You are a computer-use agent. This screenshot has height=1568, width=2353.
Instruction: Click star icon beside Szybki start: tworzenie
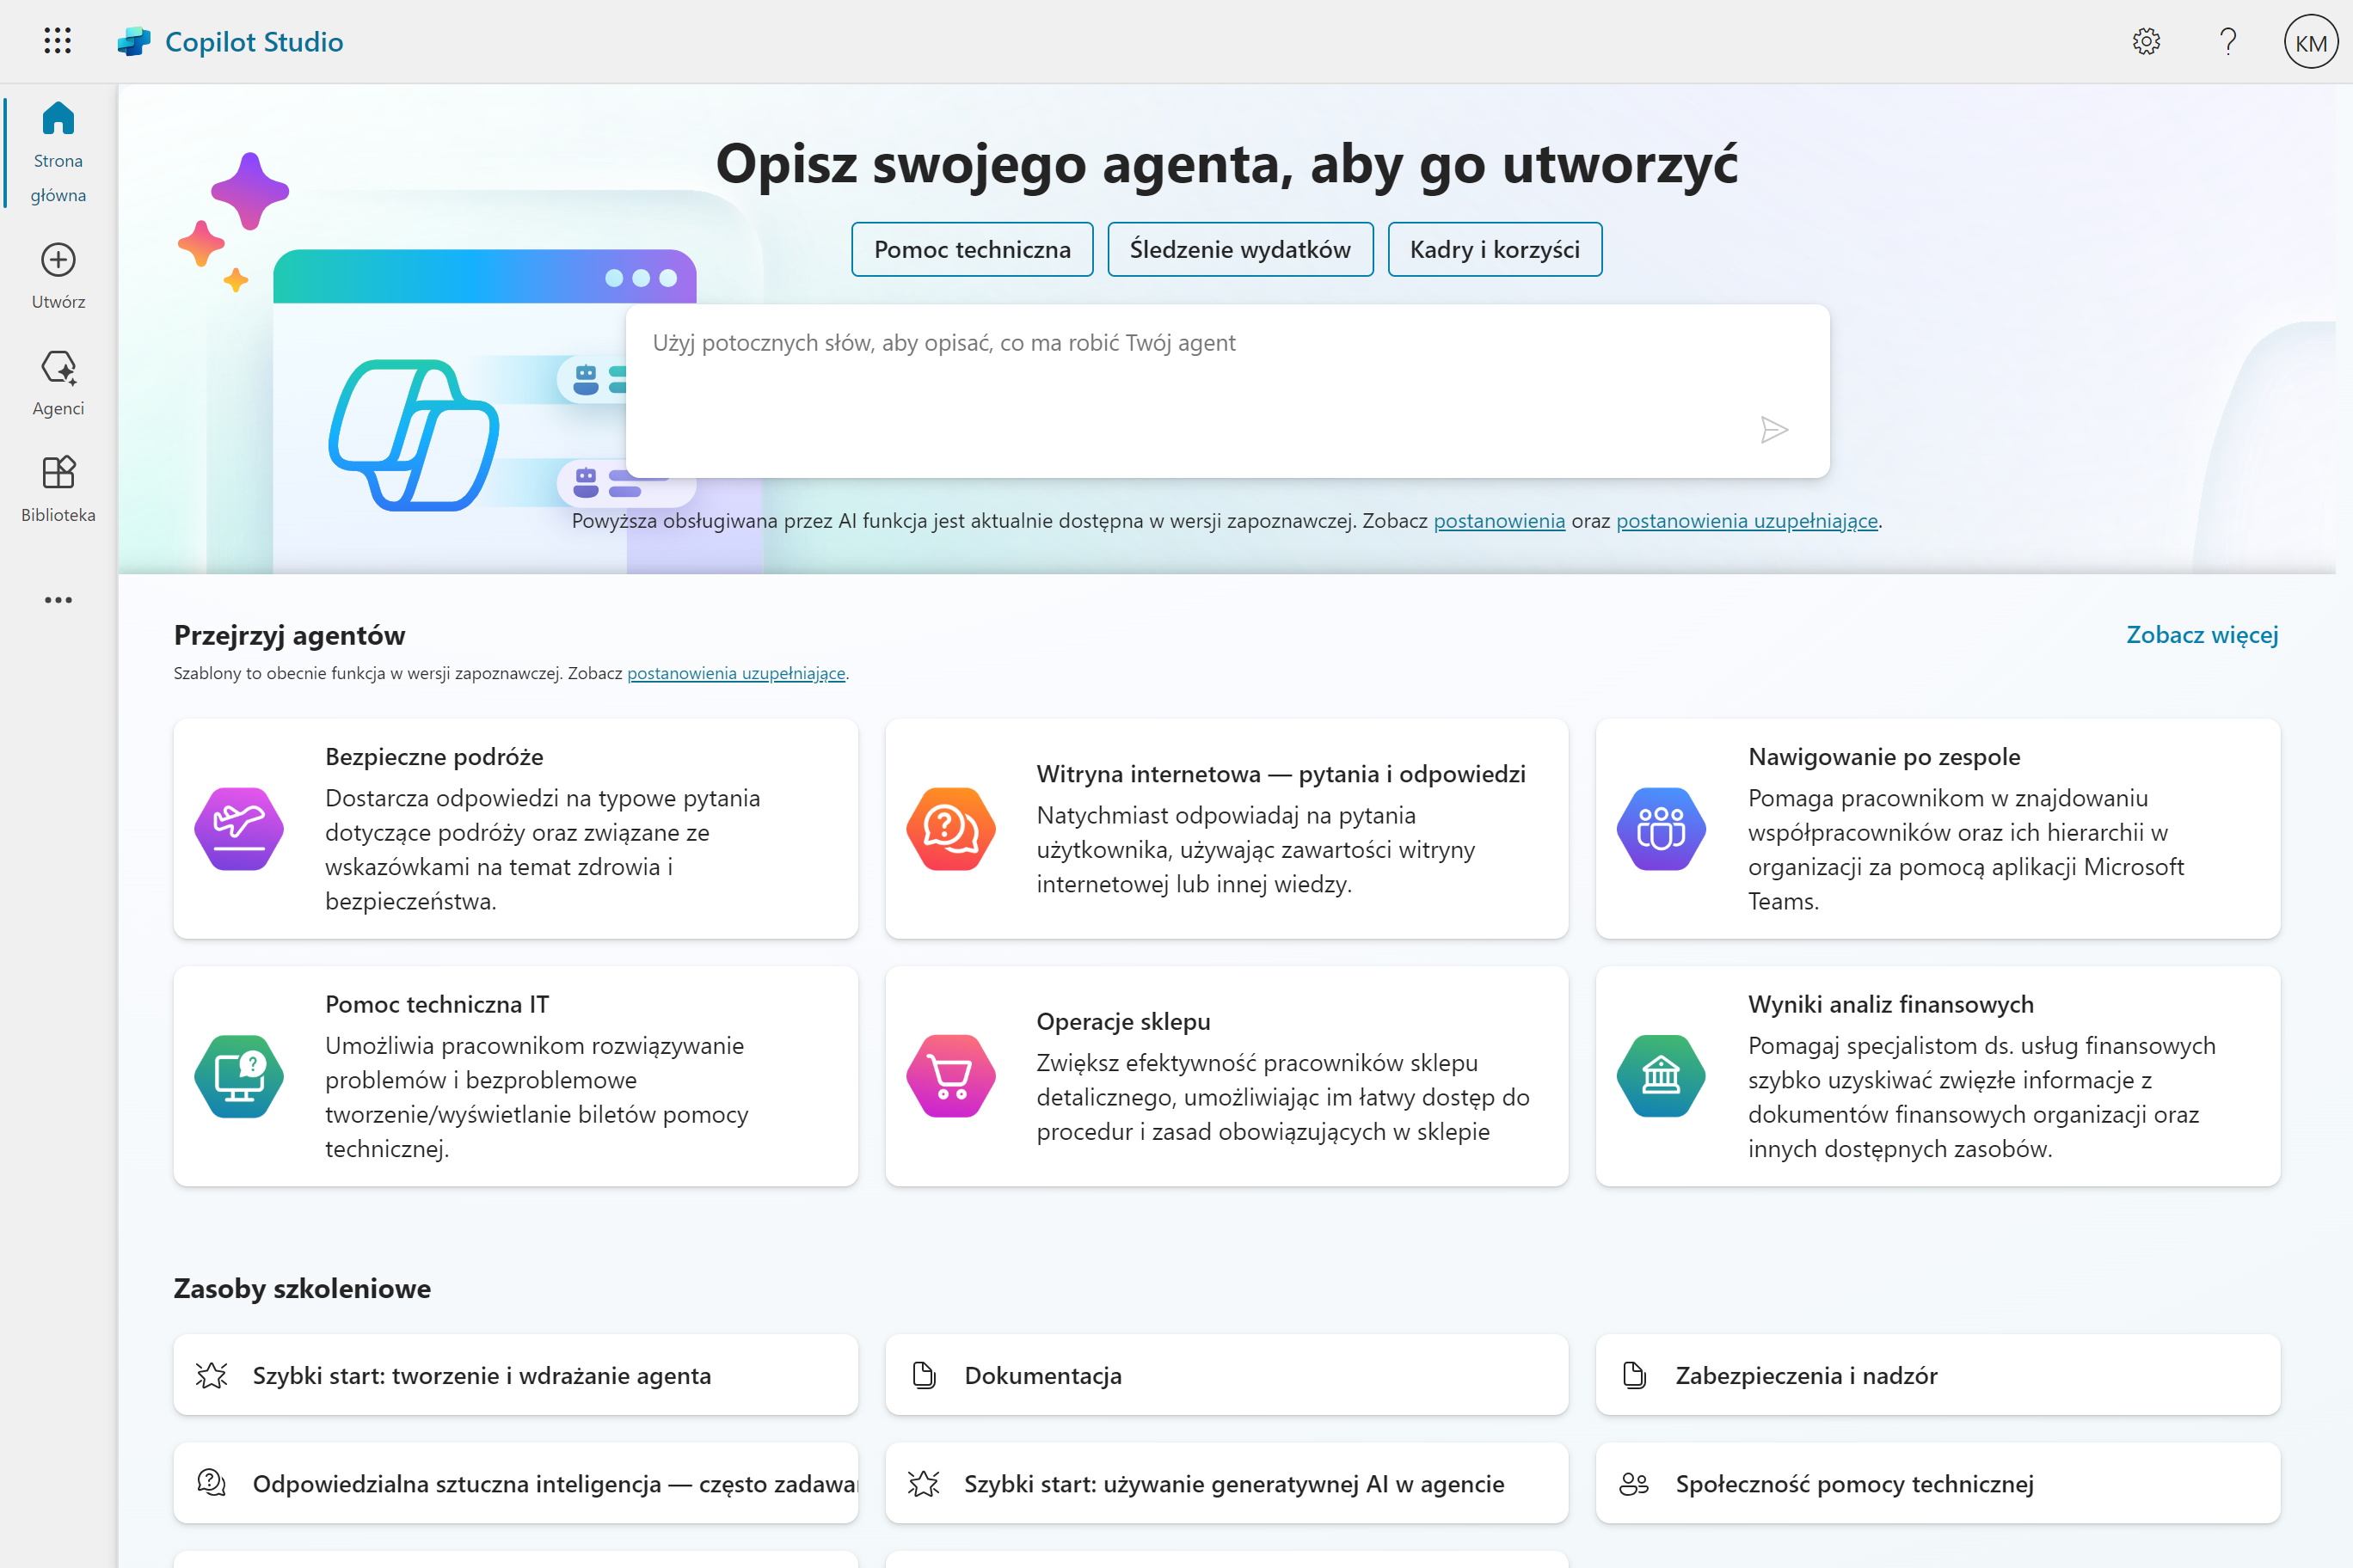[x=211, y=1375]
